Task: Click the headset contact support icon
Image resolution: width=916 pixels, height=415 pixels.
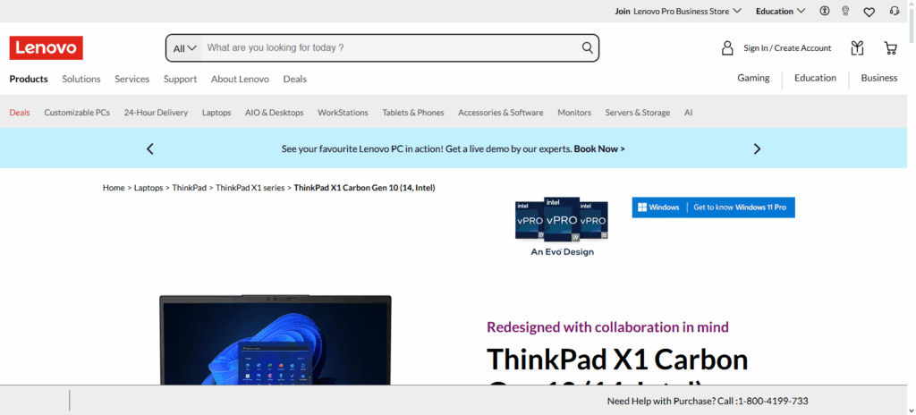Action: coord(895,11)
